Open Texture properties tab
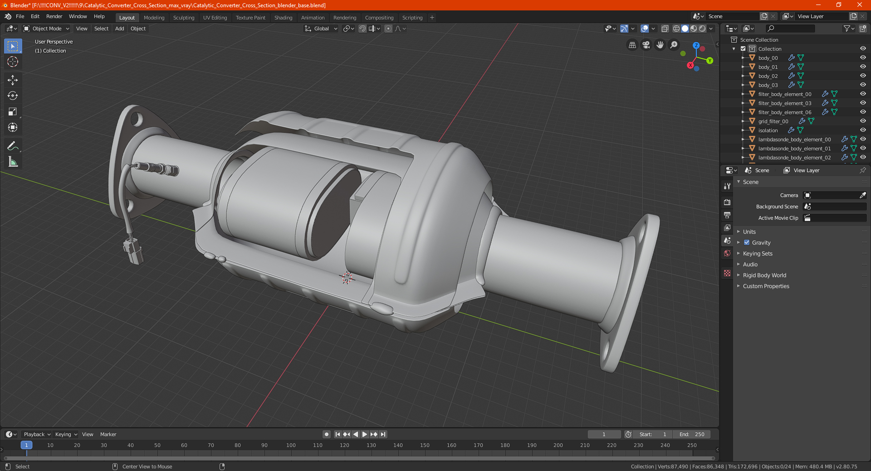The height and width of the screenshot is (471, 871). click(x=727, y=273)
